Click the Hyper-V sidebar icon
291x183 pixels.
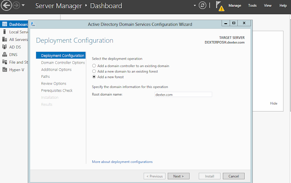5,70
